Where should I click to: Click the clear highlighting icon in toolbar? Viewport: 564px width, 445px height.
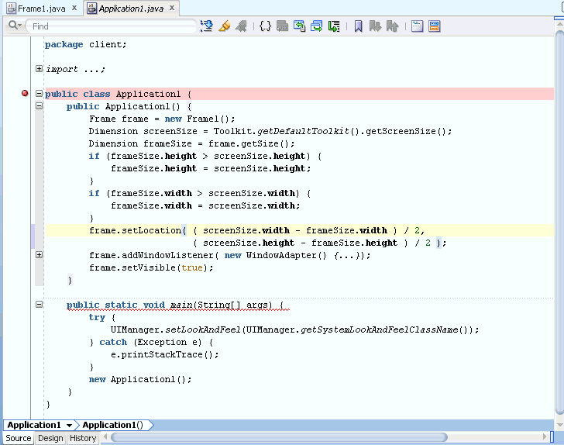click(x=242, y=26)
